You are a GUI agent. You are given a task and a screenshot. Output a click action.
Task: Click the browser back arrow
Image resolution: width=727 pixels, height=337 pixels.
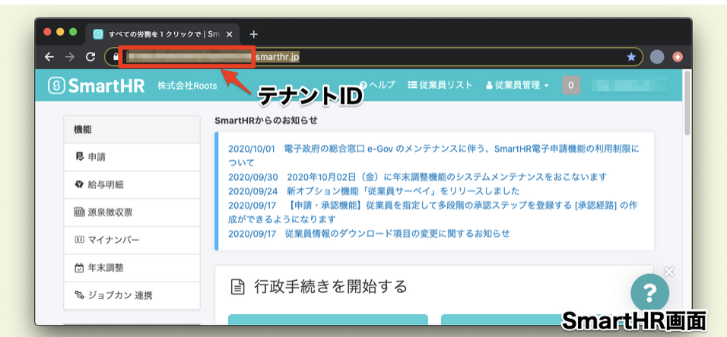tap(49, 57)
